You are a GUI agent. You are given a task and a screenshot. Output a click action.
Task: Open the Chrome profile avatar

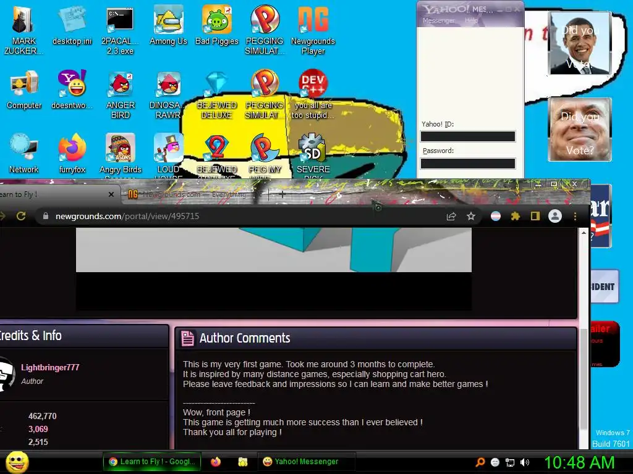click(x=555, y=217)
